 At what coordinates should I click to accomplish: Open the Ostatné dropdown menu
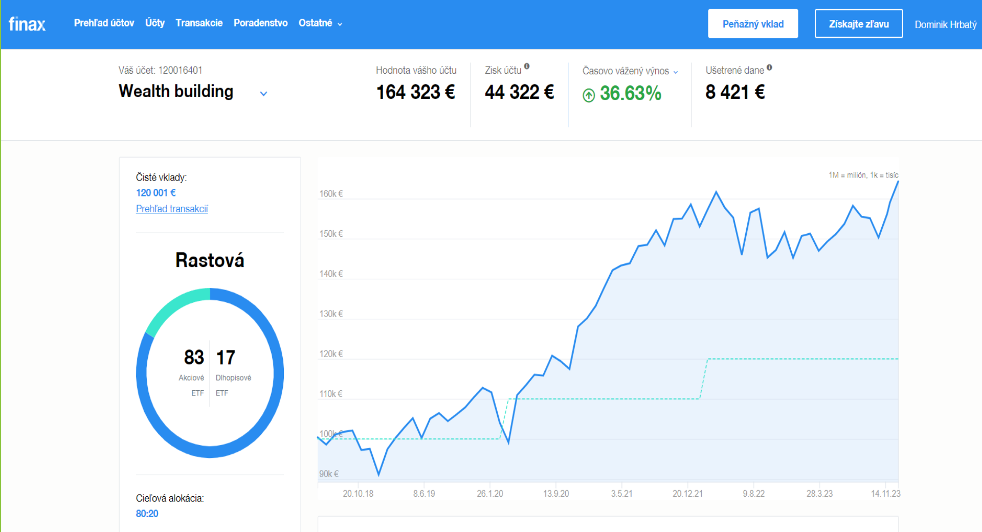click(x=320, y=23)
